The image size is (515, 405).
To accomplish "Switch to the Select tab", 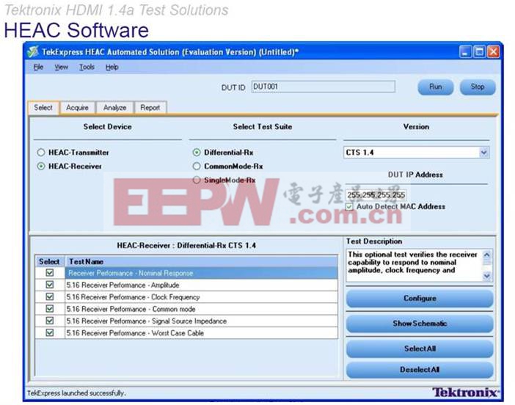I will tap(43, 108).
